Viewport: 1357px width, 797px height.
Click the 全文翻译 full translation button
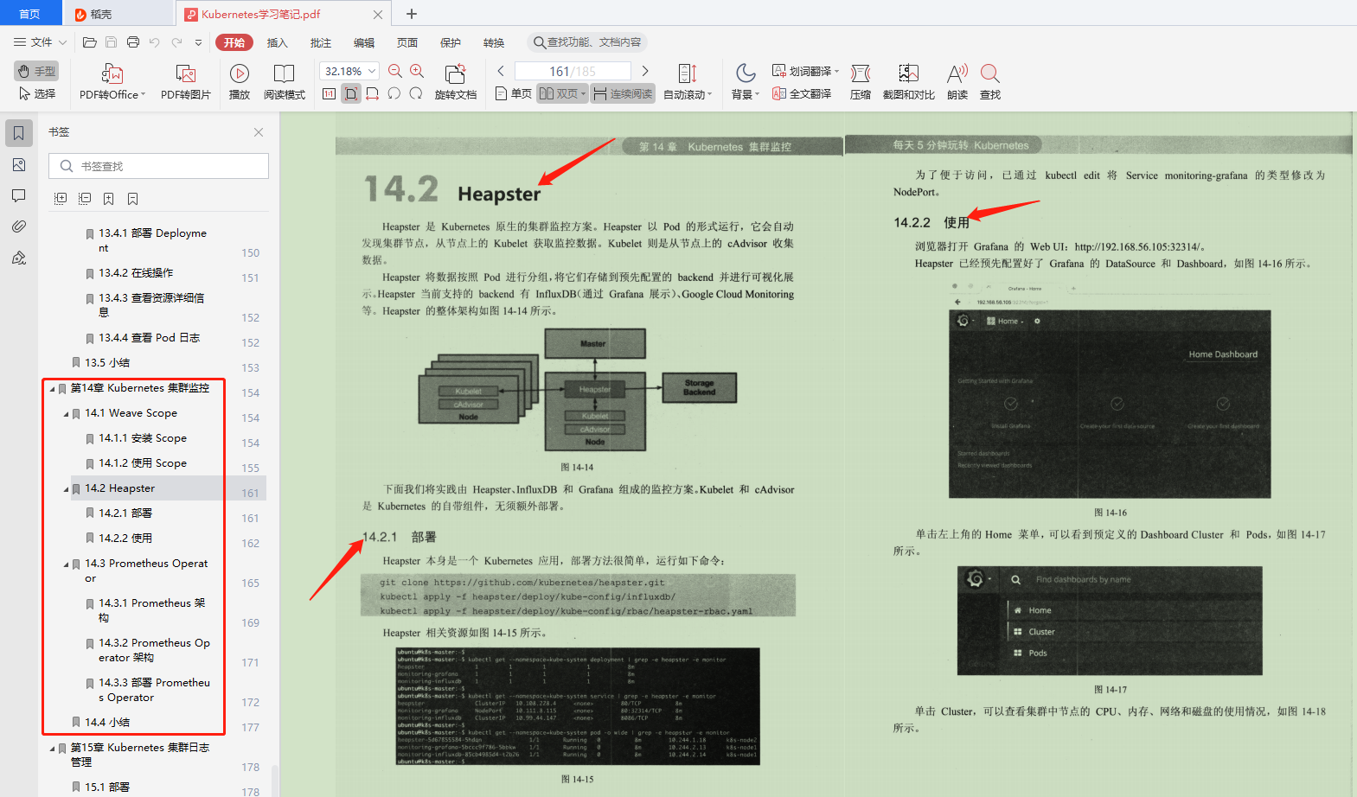(x=802, y=93)
